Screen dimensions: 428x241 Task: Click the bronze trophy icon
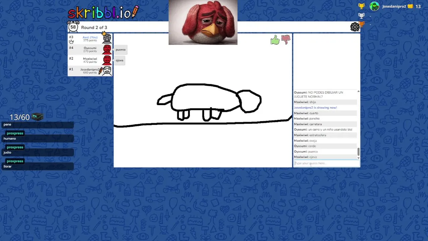tap(361, 24)
